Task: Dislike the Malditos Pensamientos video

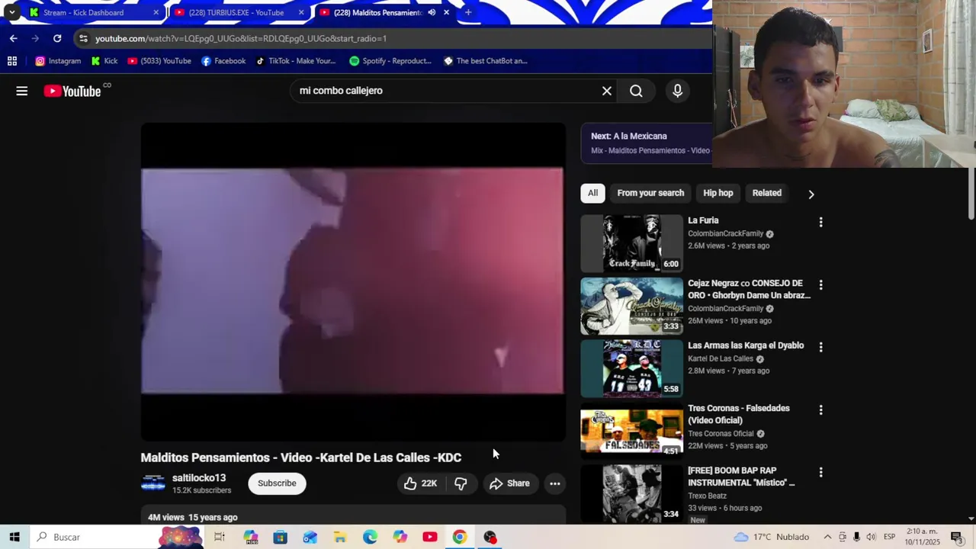Action: (461, 483)
